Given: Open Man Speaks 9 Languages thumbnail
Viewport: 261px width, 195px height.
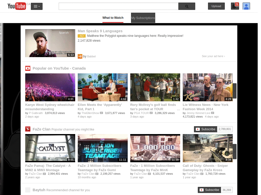Looking at the screenshot, I should (50, 43).
